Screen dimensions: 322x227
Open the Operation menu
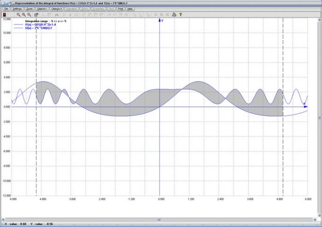pyautogui.click(x=71, y=9)
